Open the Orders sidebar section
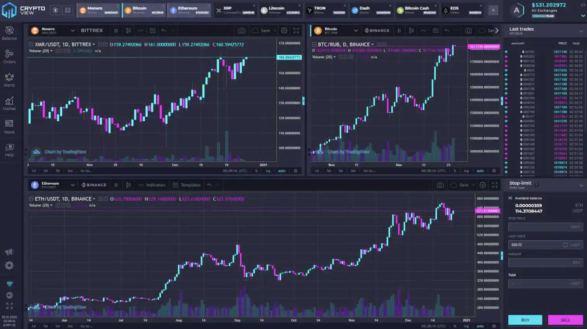Viewport: 587px width, 329px height. 9,57
